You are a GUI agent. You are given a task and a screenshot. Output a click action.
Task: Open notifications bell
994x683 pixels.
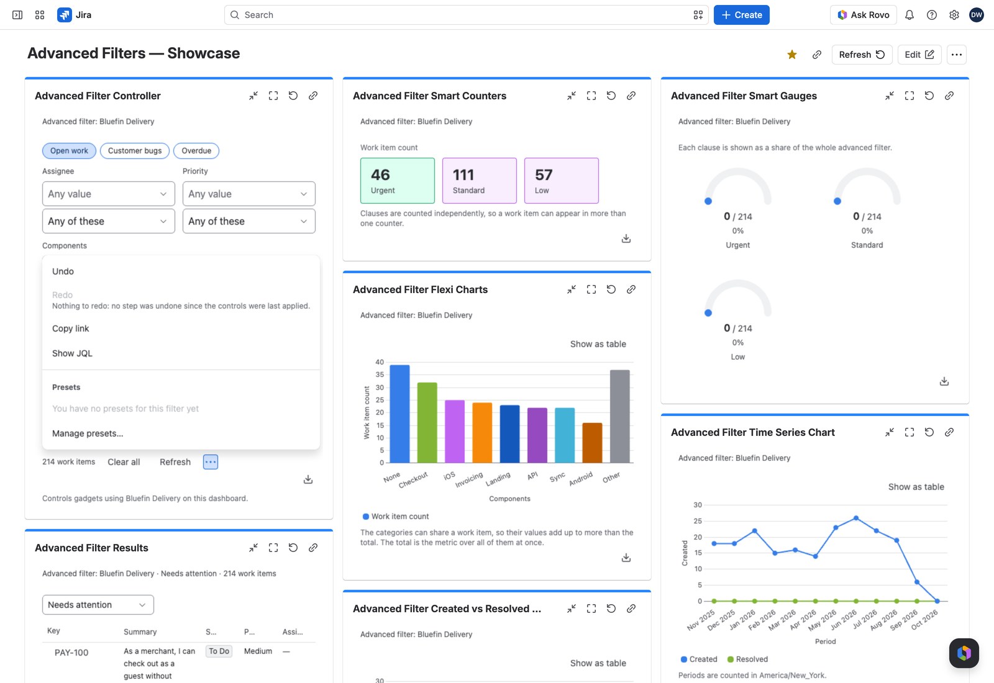910,15
